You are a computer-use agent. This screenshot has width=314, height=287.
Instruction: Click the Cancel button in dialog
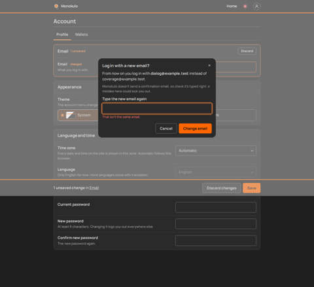(166, 129)
